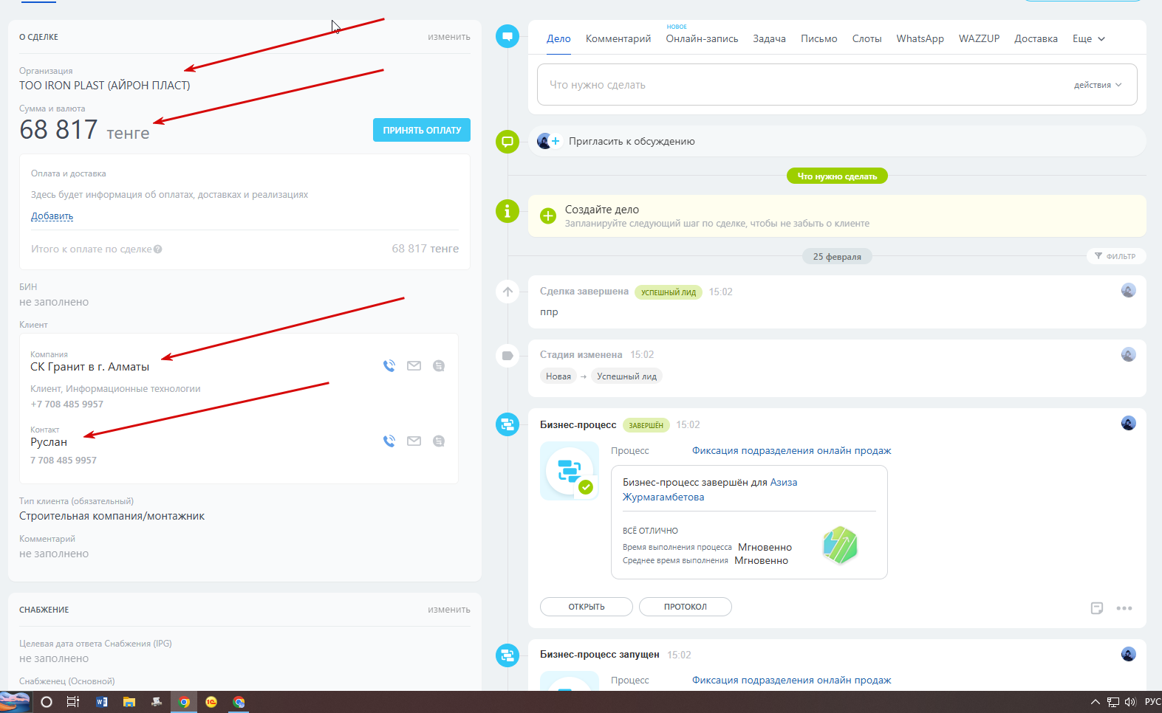
Task: Send email to company СК Гранит
Action: [x=414, y=365]
